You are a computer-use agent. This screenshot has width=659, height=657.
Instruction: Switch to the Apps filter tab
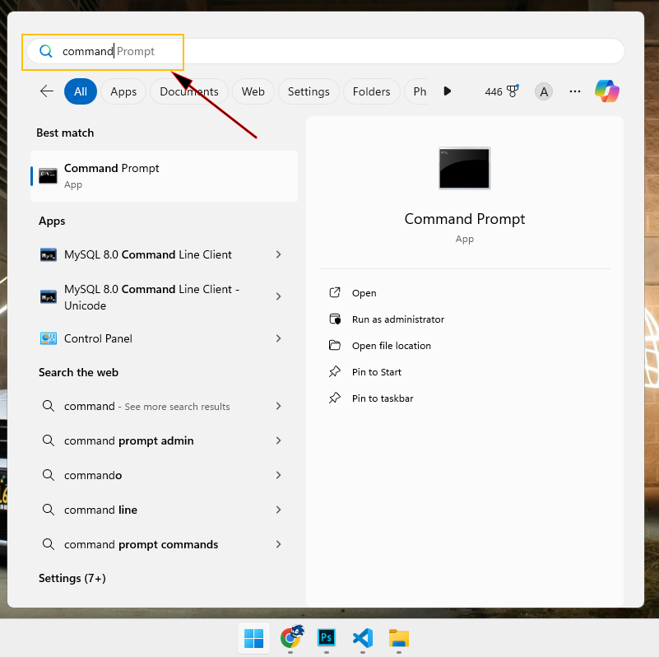click(x=123, y=91)
